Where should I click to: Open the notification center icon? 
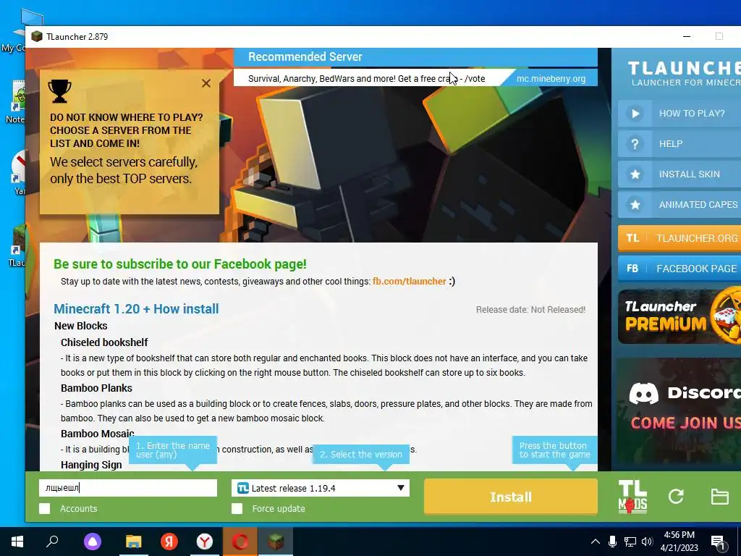pyautogui.click(x=718, y=542)
